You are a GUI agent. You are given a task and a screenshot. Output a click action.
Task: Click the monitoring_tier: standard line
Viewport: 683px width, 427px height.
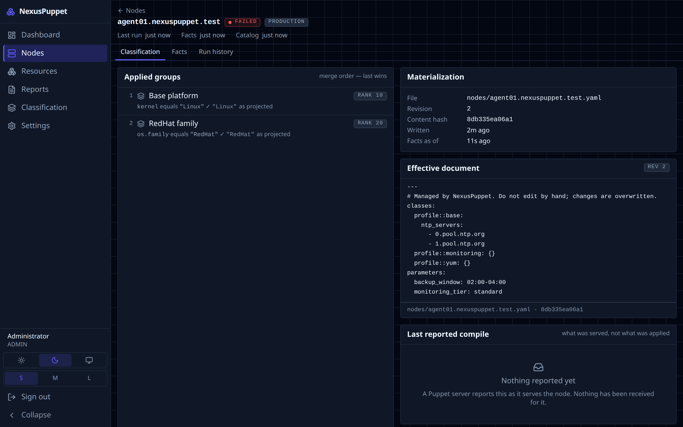(458, 292)
